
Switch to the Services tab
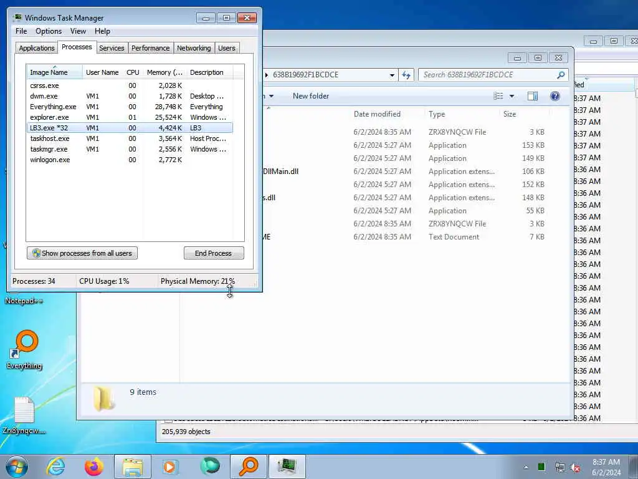click(112, 48)
